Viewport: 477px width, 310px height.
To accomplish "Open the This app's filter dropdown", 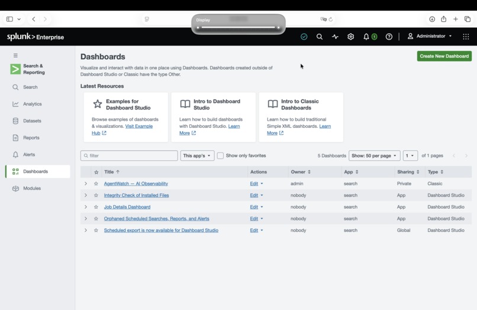I will (x=197, y=156).
